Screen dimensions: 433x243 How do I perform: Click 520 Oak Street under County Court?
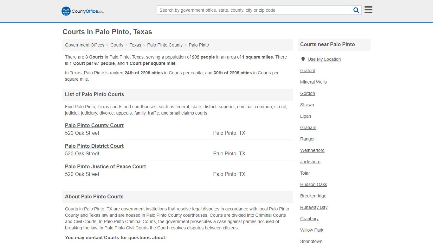pos(82,133)
